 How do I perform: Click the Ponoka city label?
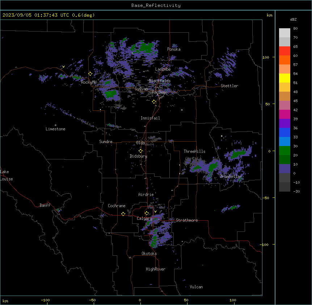point(174,49)
